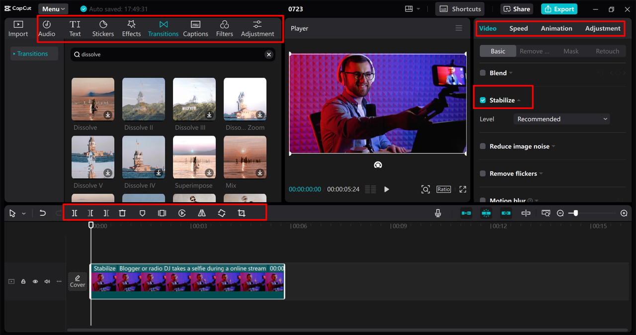Open the Captions panel
Image resolution: width=636 pixels, height=335 pixels.
point(195,29)
